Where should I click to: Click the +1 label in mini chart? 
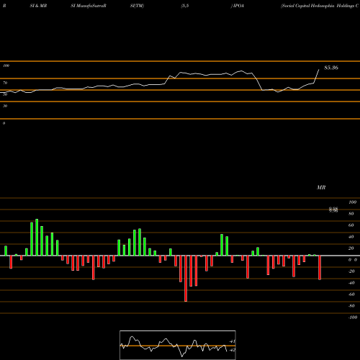tap(232, 341)
